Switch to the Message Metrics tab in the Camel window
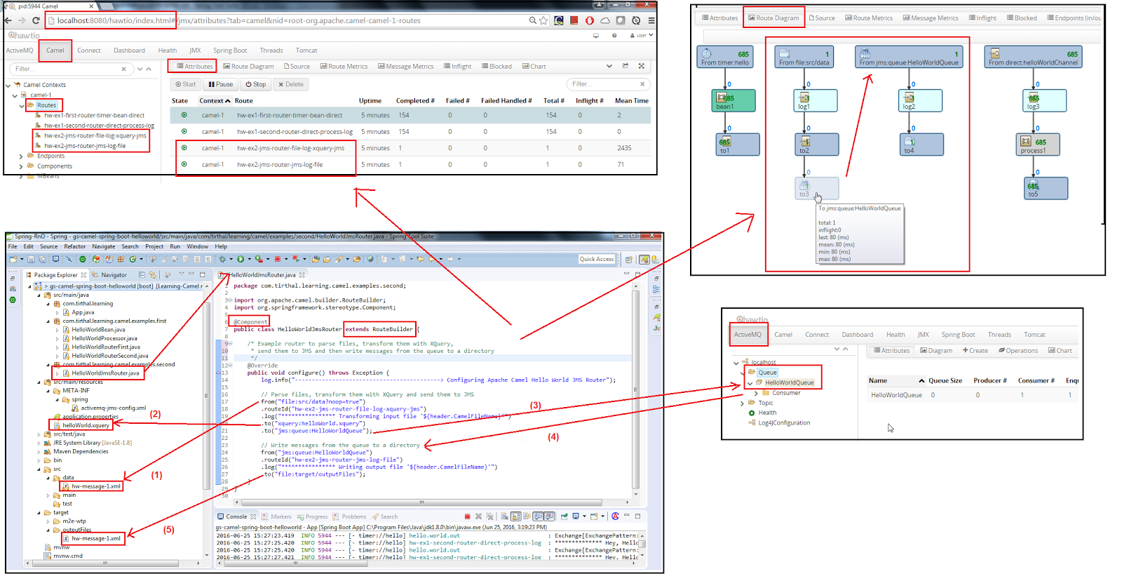1122x581 pixels. coord(406,67)
